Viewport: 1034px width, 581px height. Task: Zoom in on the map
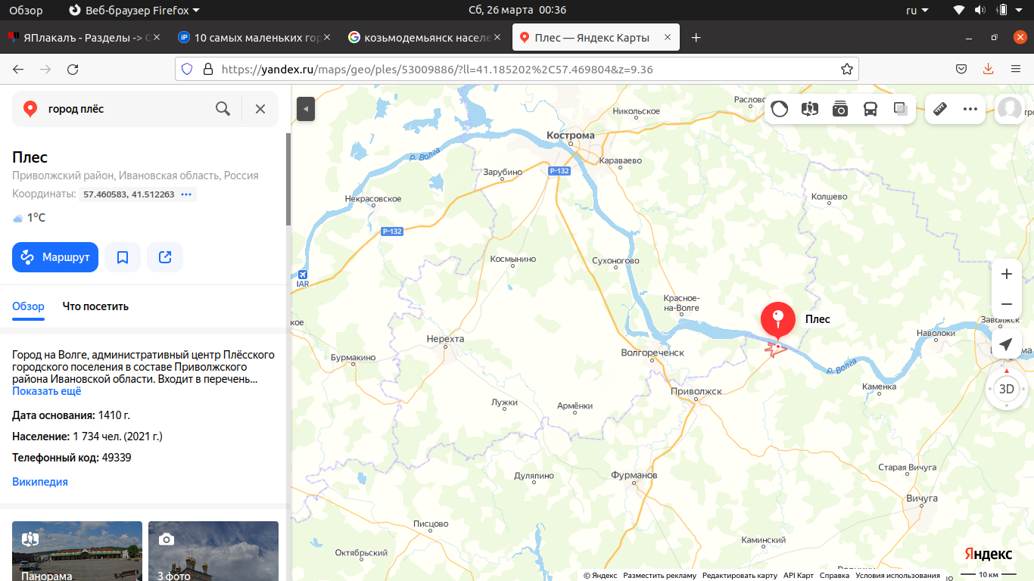tap(1007, 274)
